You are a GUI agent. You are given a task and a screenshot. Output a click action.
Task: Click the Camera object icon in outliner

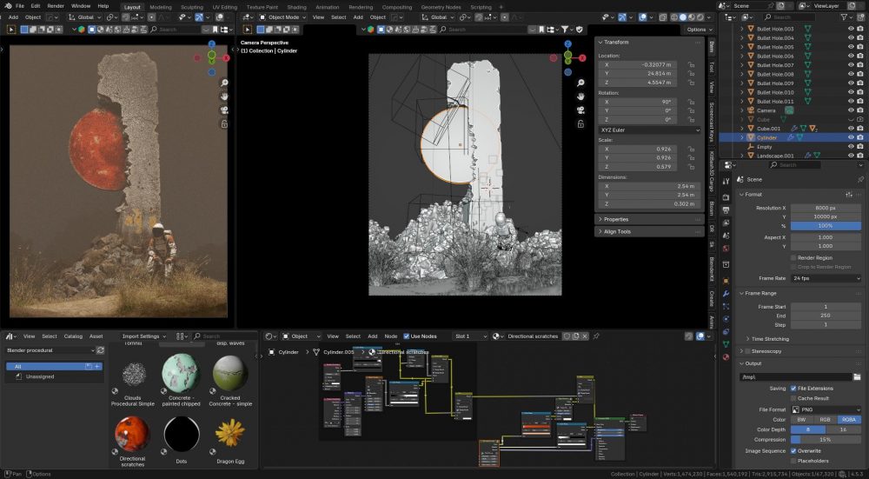click(751, 110)
